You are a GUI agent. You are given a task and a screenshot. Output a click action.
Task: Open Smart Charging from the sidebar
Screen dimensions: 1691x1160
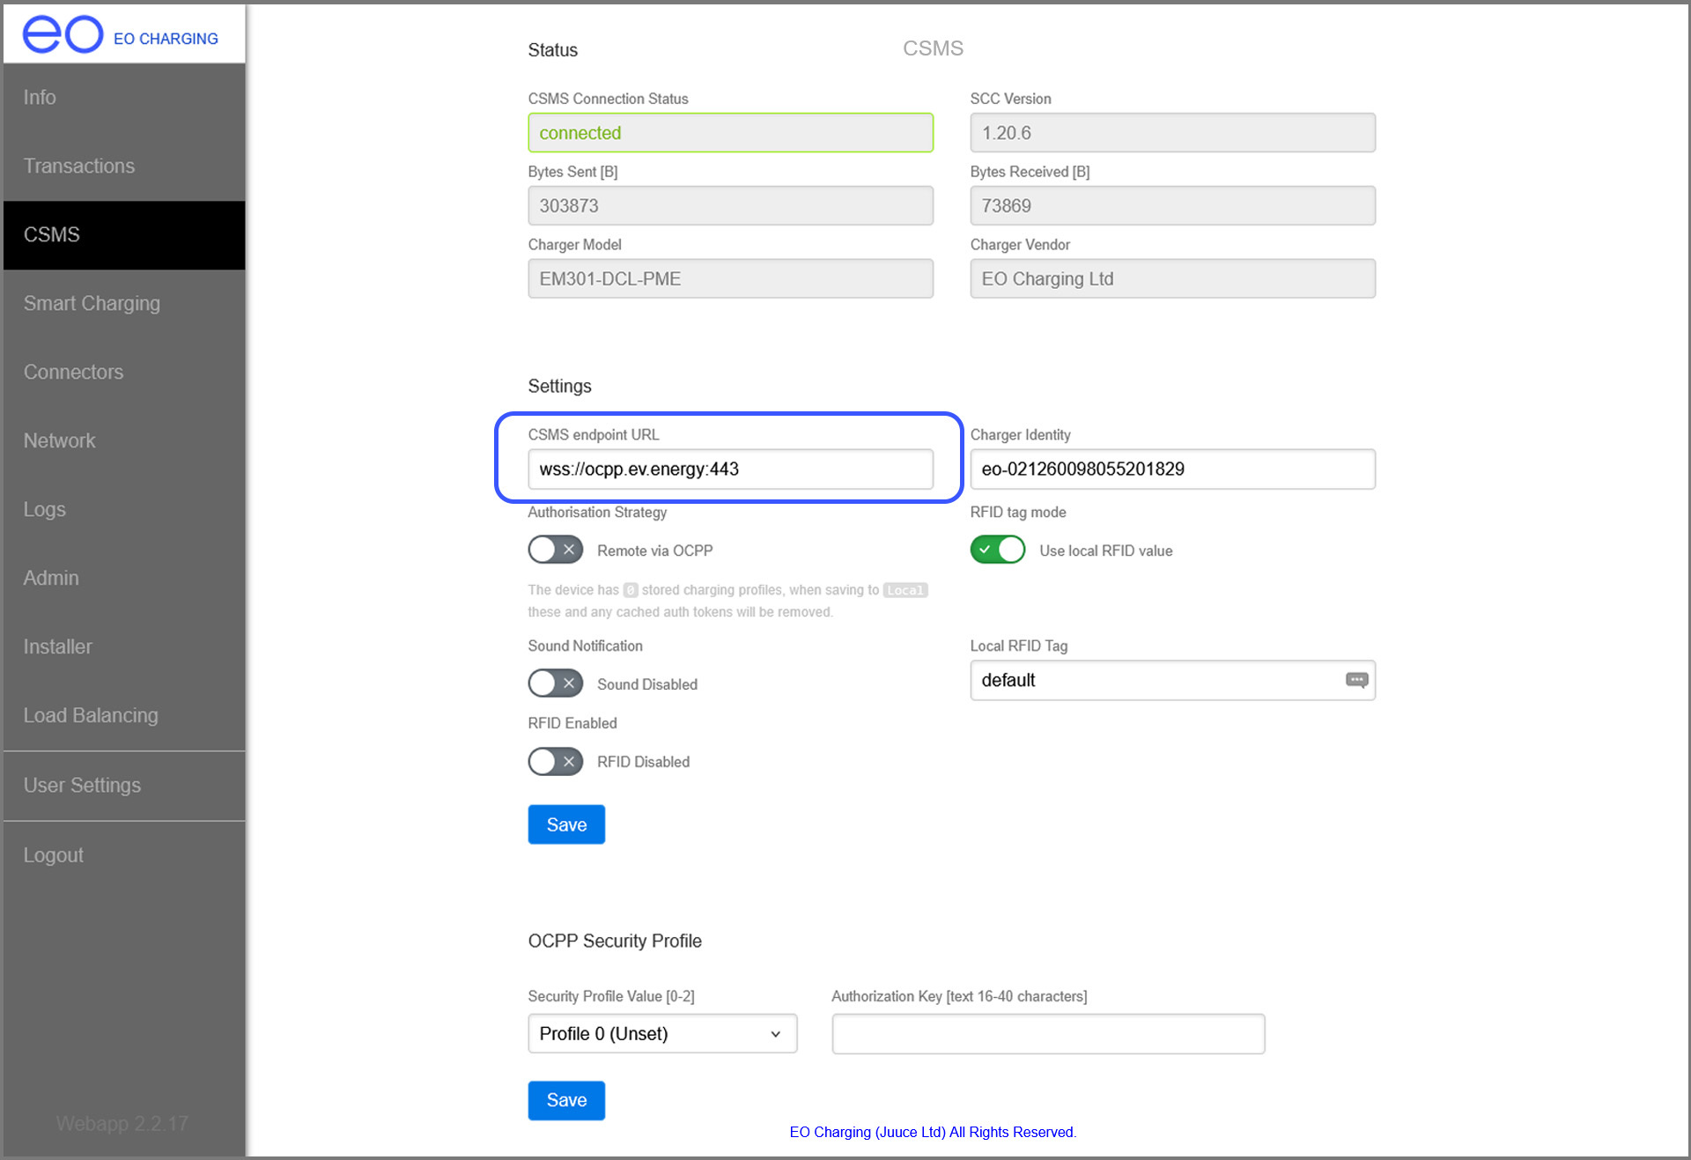click(124, 304)
